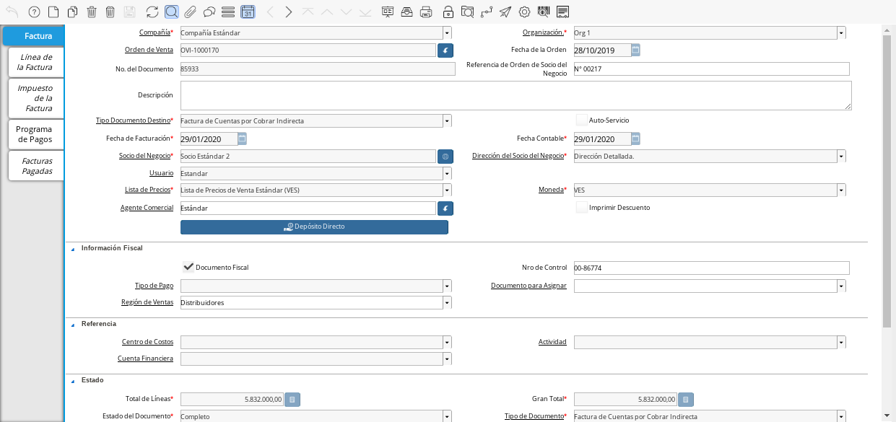Click the Depósito Directo button
The height and width of the screenshot is (422, 896).
pyautogui.click(x=314, y=227)
